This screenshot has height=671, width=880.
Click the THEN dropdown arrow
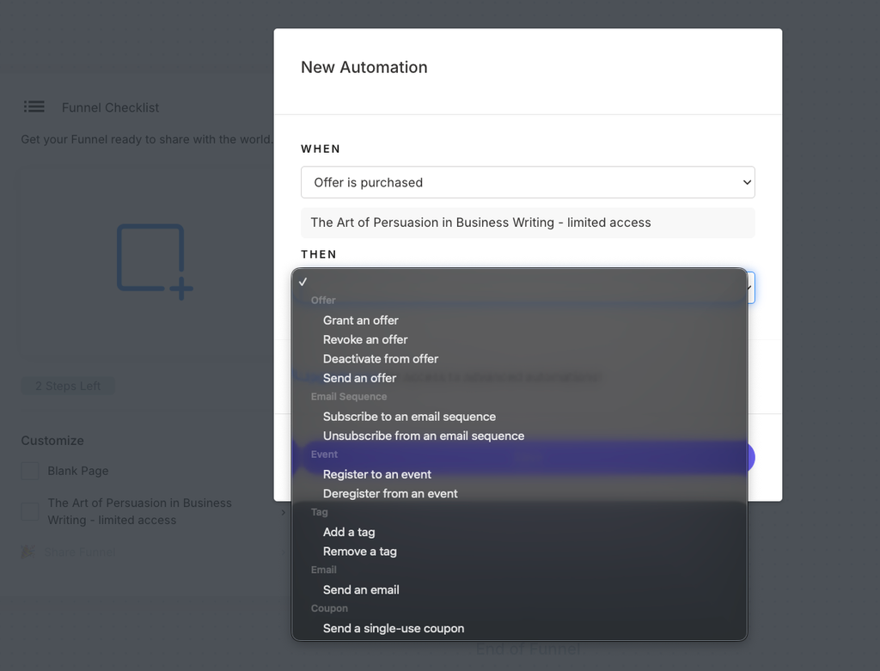[x=750, y=287]
